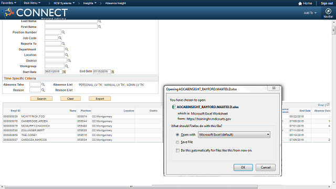
Task: Select the MCMURRY,CHADWICK row name
Action: (36, 126)
